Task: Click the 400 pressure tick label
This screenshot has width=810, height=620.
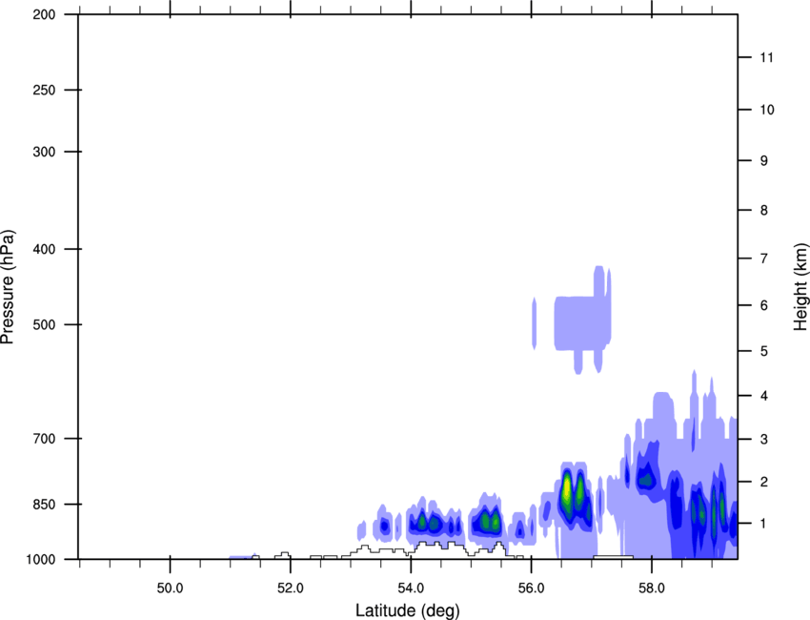Action: 44,249
